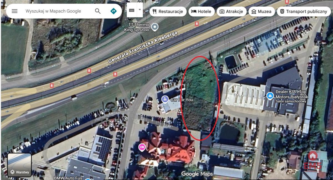333x180 pixels.
Task: Expand the keyboard input dropdown arrow
Action: pyautogui.click(x=140, y=10)
